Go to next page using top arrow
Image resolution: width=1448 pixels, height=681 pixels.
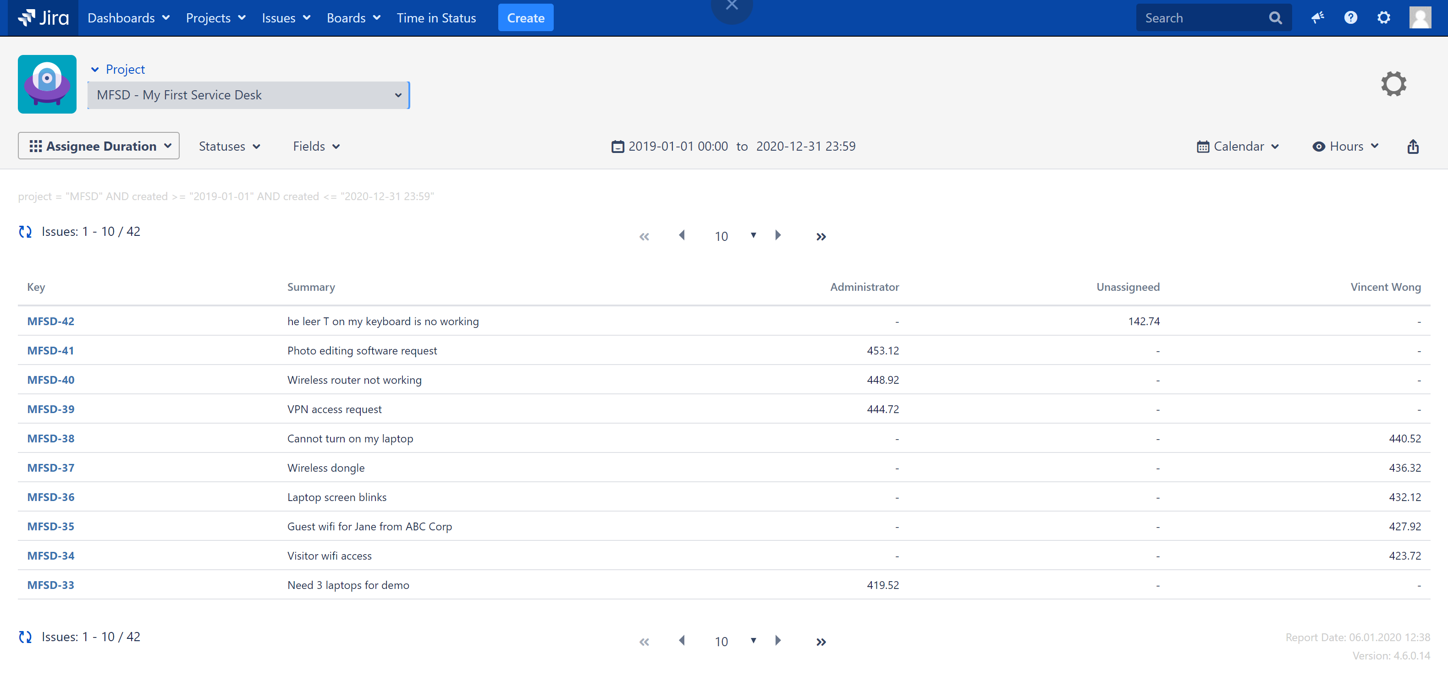click(x=778, y=235)
